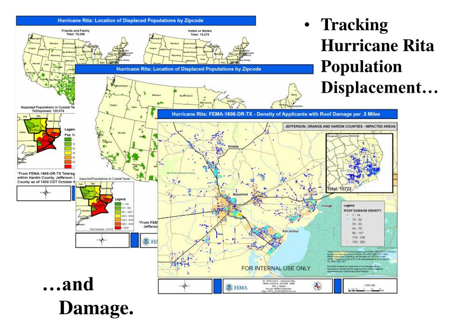
Task: Click the 'Beaumont' city label
Action: click(x=240, y=194)
